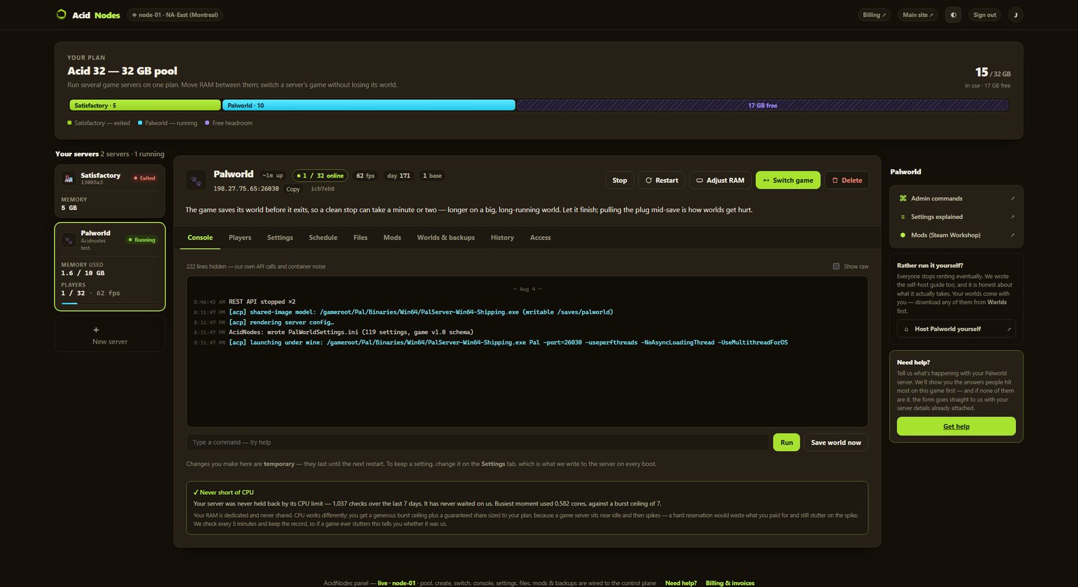Open the Access tab
This screenshot has width=1078, height=587.
540,238
